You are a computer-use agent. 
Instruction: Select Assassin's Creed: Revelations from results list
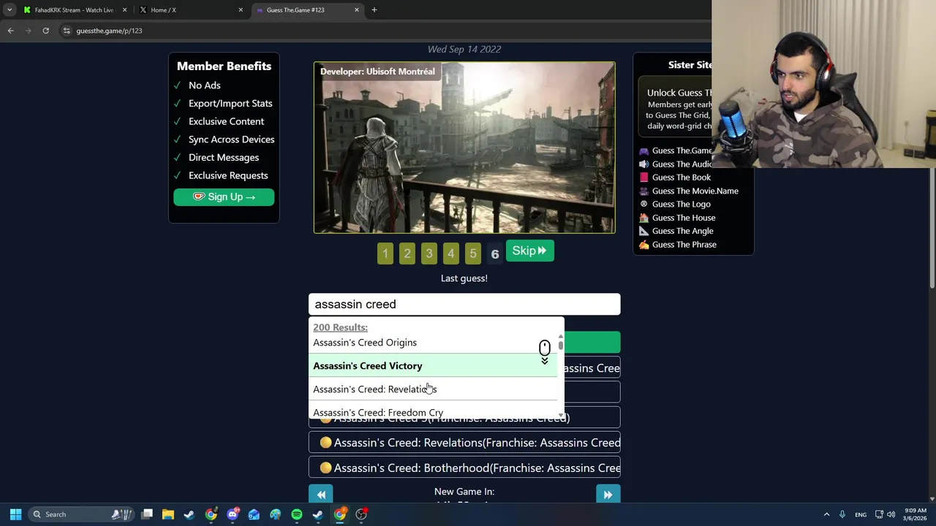pyautogui.click(x=434, y=389)
